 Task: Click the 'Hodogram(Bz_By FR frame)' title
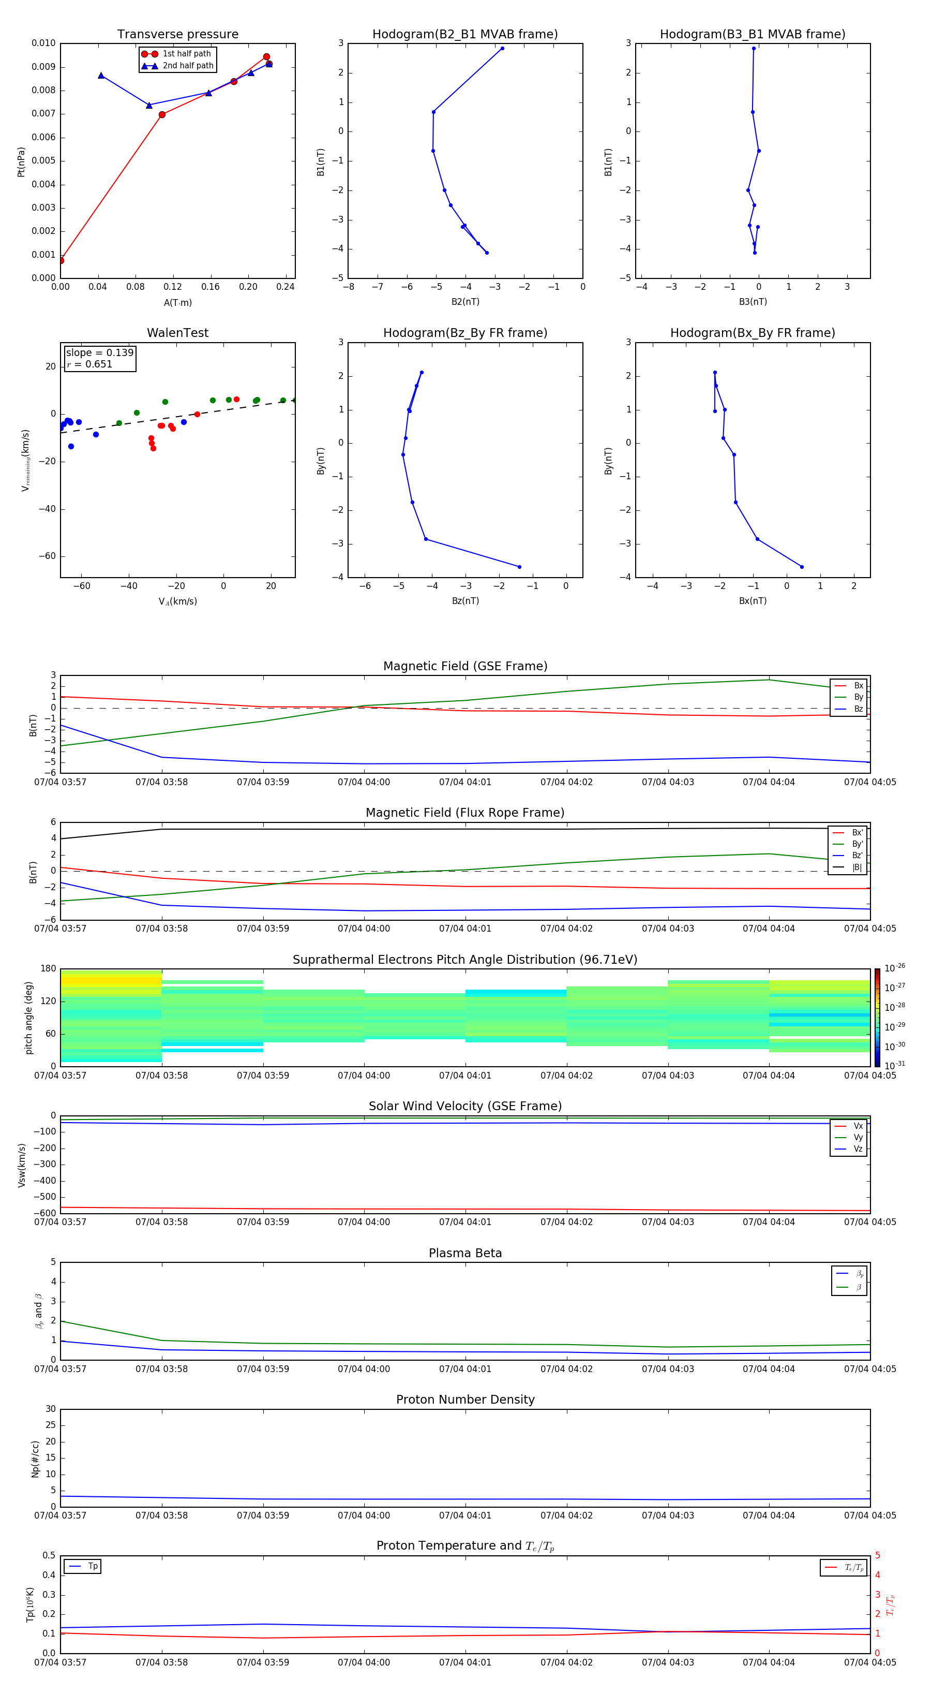tap(465, 333)
